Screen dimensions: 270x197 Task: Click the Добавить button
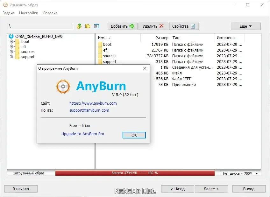123,26
